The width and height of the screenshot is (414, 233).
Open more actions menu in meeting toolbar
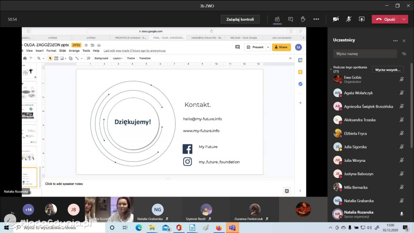pyautogui.click(x=316, y=19)
